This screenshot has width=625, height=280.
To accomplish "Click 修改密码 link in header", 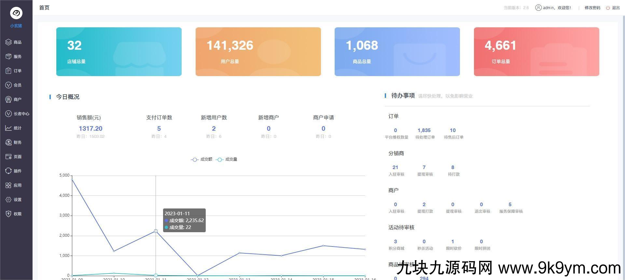I will click(592, 8).
